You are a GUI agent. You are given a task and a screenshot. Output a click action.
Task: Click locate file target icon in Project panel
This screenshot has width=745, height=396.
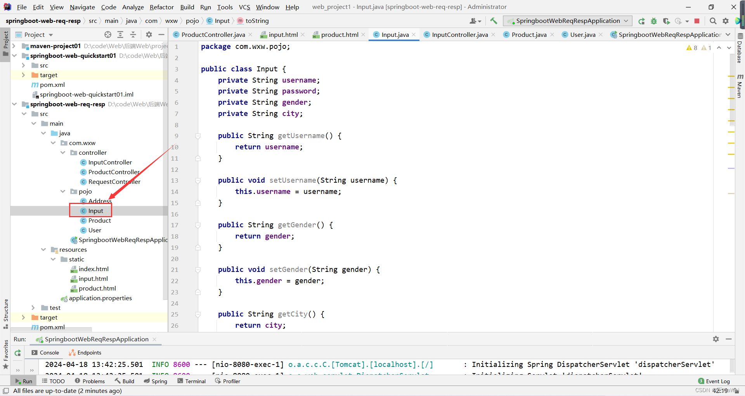click(x=108, y=35)
